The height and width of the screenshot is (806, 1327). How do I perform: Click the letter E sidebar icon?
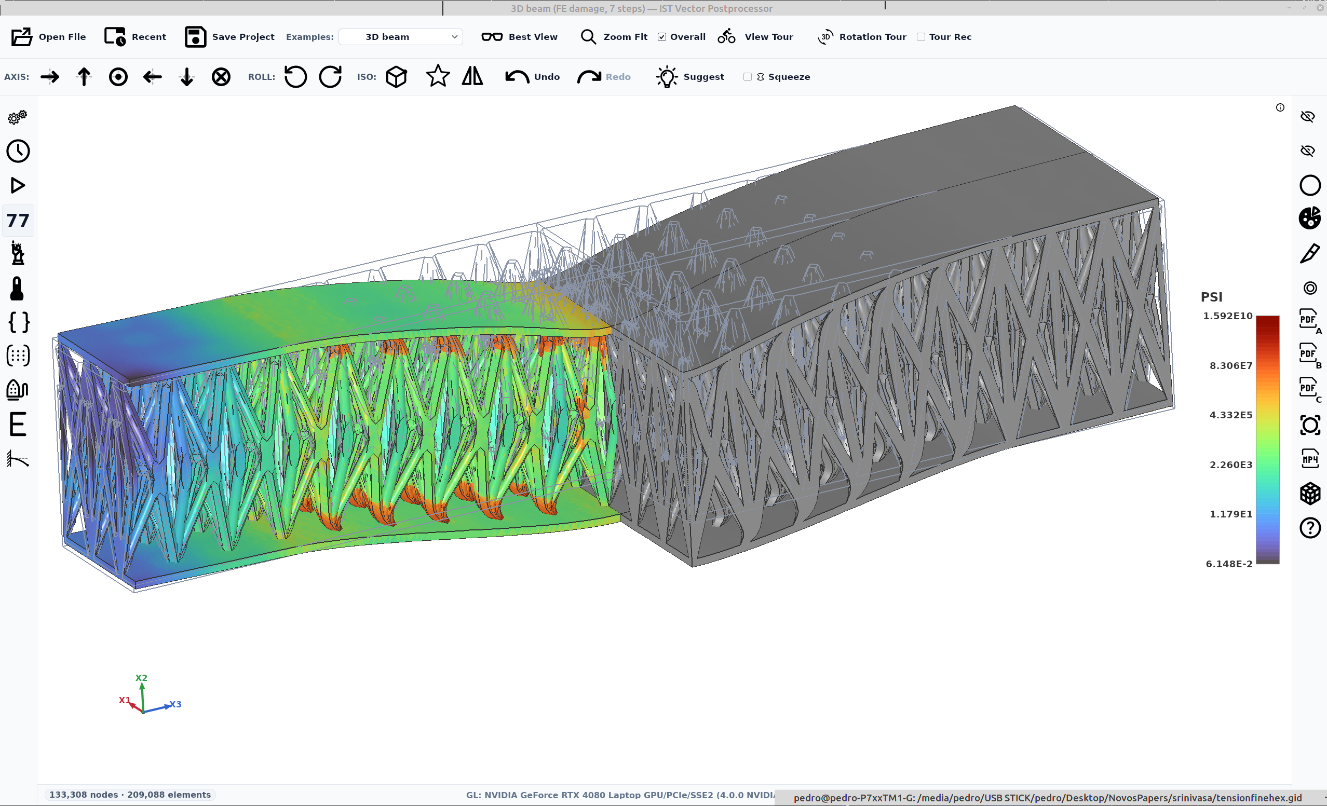point(18,424)
